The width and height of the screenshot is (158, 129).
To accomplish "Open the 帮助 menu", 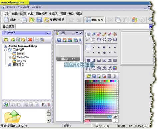I will tap(79, 14).
